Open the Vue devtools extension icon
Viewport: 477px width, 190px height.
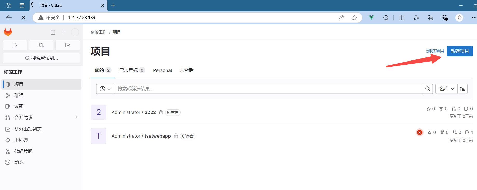(371, 18)
